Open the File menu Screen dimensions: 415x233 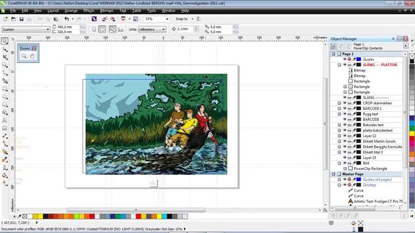(13, 11)
